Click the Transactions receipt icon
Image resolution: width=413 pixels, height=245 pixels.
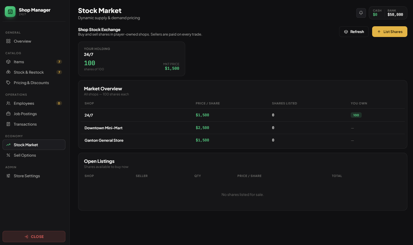[x=8, y=124]
